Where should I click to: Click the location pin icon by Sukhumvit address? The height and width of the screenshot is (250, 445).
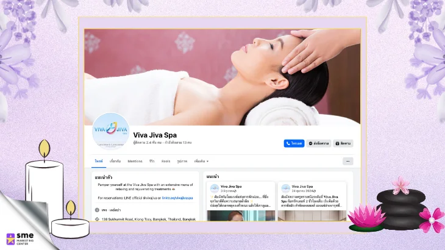[98, 219]
